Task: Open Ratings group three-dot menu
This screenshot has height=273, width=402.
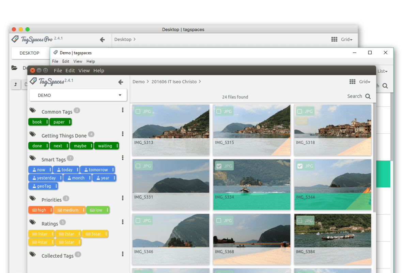Action: click(123, 222)
